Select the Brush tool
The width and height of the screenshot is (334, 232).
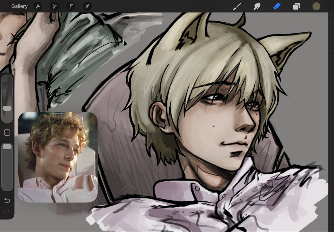coord(237,6)
